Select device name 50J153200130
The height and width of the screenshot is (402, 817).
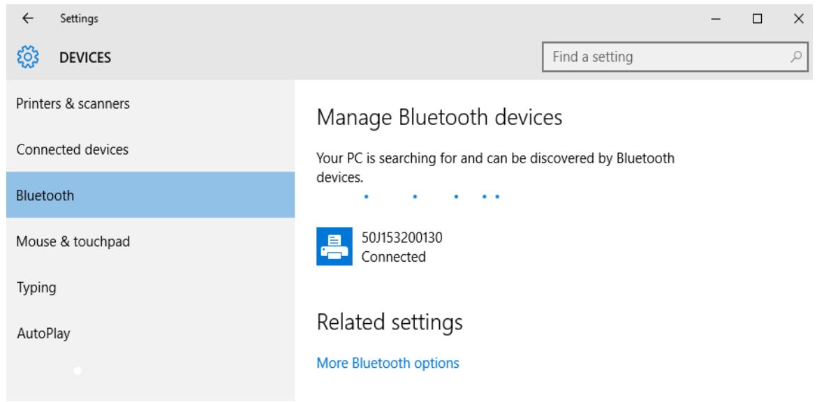tap(402, 238)
